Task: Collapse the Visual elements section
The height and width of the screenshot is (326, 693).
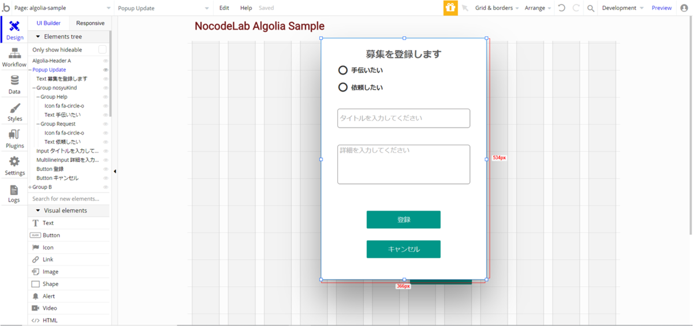Action: click(39, 210)
